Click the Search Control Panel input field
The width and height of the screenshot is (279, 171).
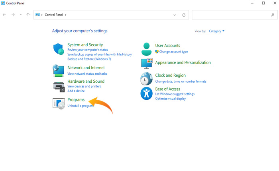click(231, 15)
